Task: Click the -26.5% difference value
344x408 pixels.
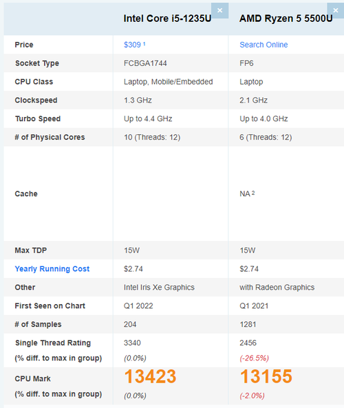Action: pos(255,358)
